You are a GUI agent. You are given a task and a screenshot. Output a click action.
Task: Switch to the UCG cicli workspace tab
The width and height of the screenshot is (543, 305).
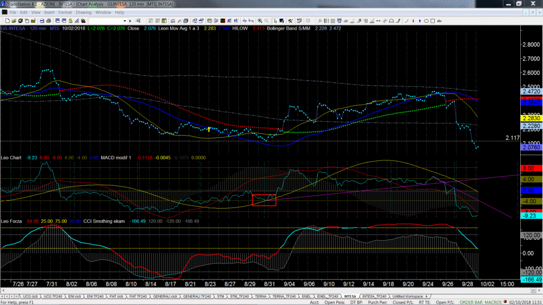pyautogui.click(x=30, y=297)
